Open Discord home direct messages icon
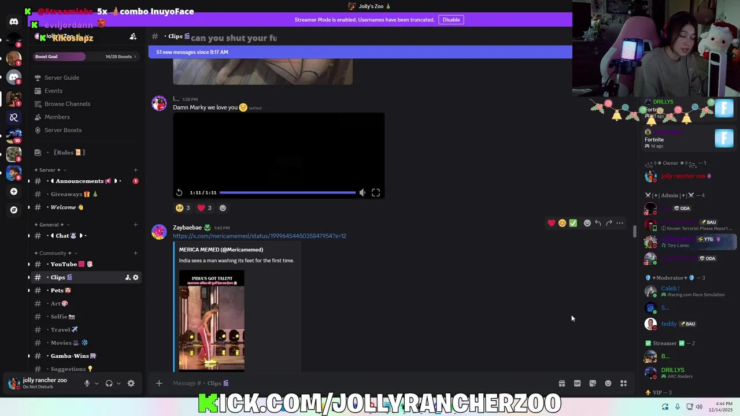This screenshot has height=416, width=740. point(14,21)
